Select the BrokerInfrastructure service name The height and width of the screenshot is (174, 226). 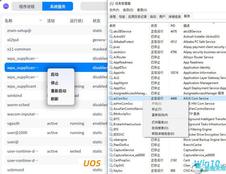point(127,124)
